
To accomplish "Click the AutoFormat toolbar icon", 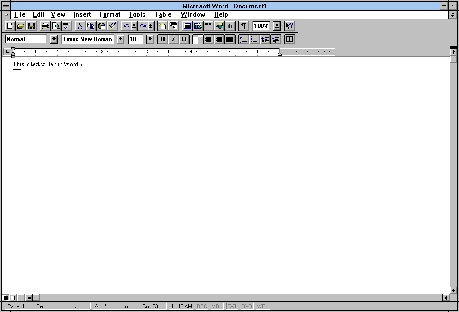I will point(162,26).
